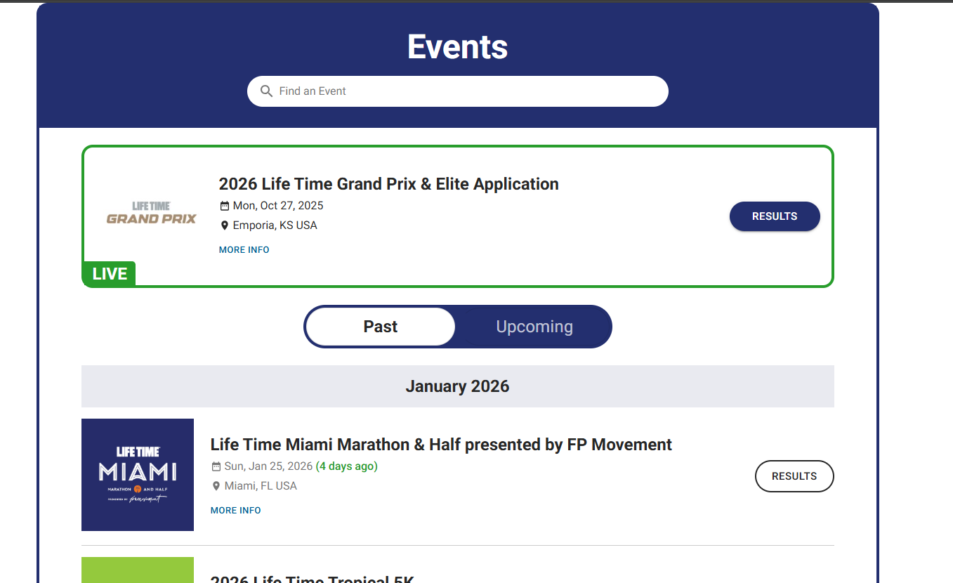Open the Life Time Miami Marathon title

point(441,445)
